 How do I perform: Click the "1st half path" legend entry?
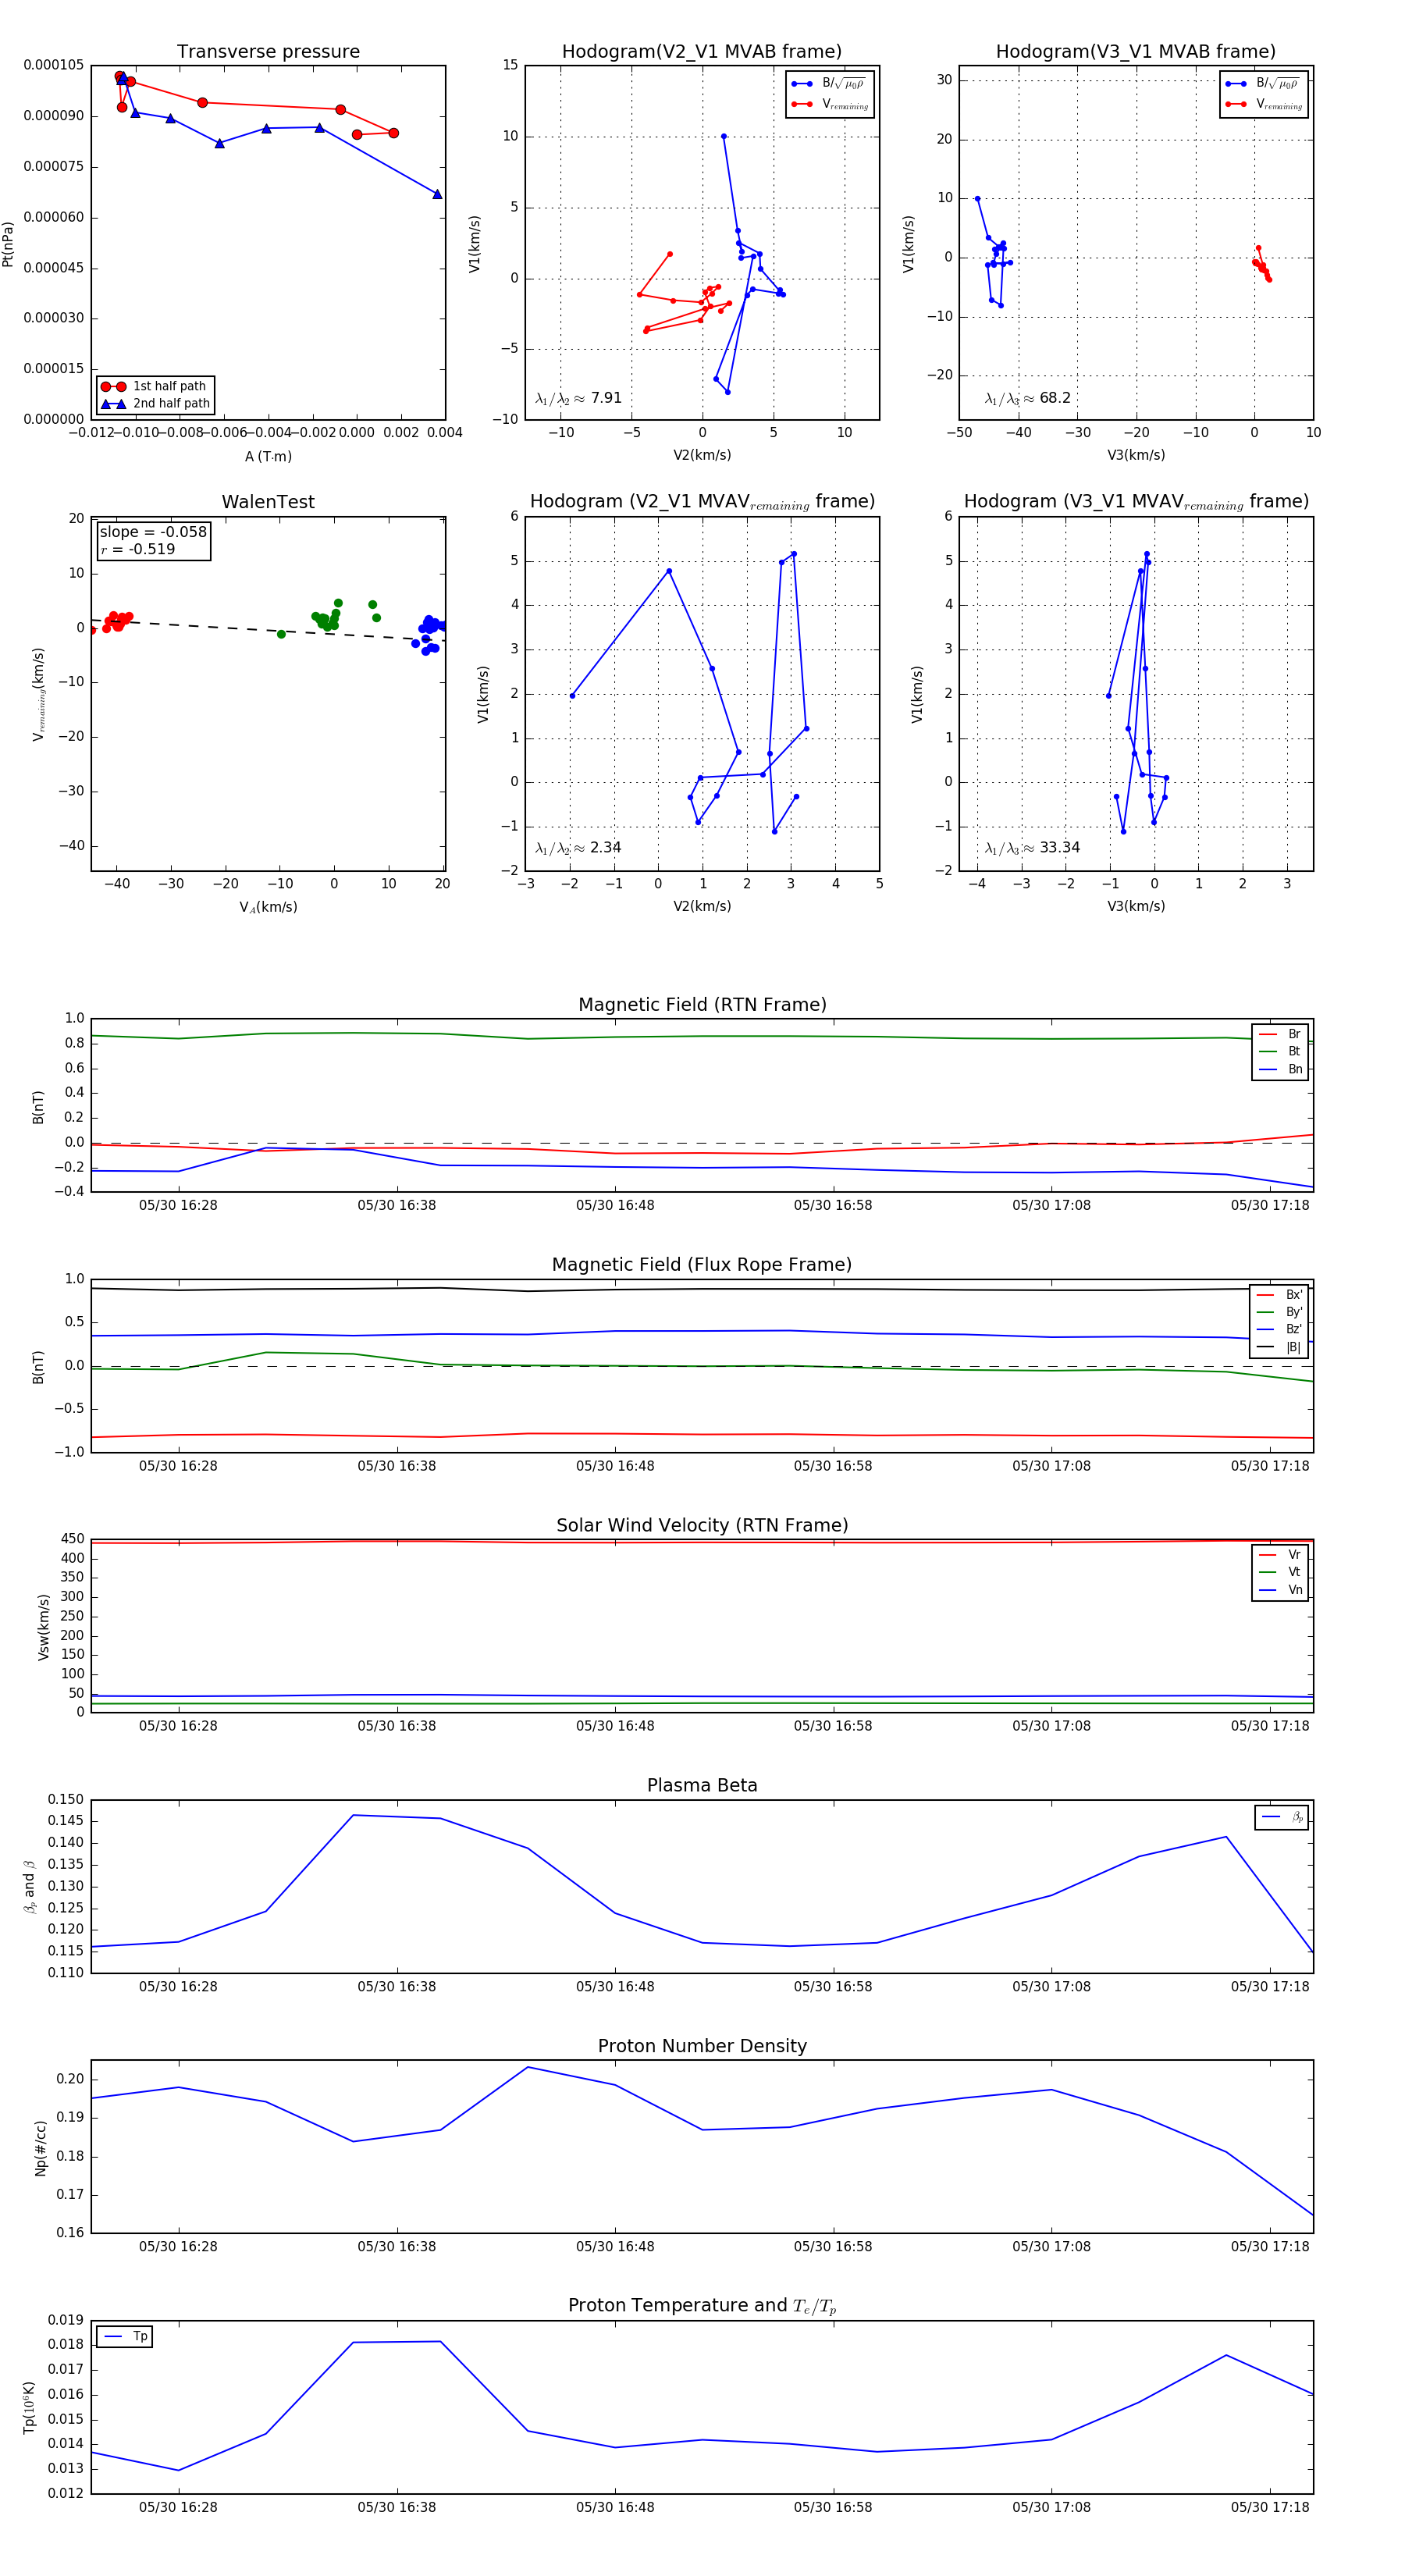click(x=156, y=386)
